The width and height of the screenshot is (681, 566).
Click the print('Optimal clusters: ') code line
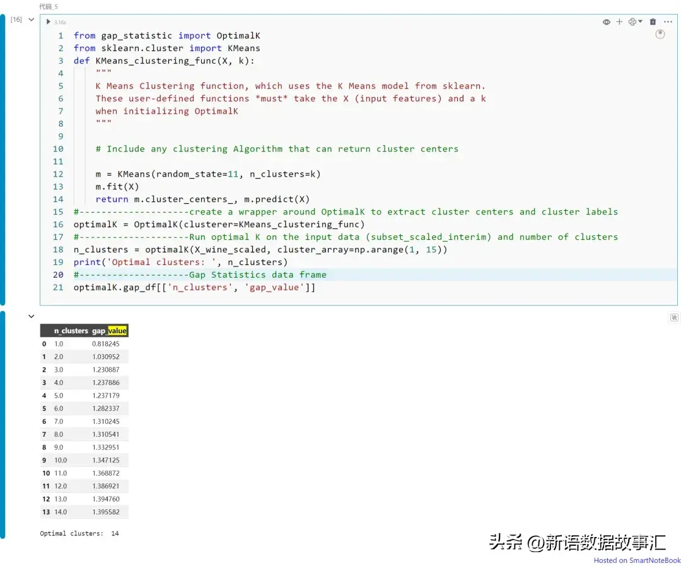point(181,262)
